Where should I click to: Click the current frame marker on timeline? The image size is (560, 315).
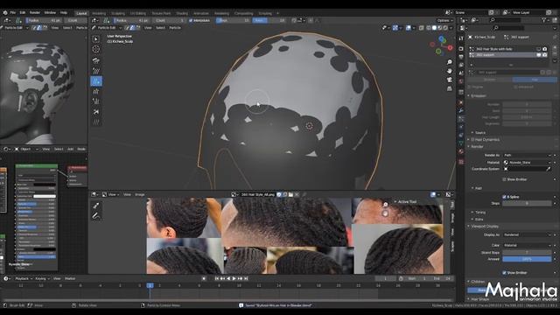[150, 285]
